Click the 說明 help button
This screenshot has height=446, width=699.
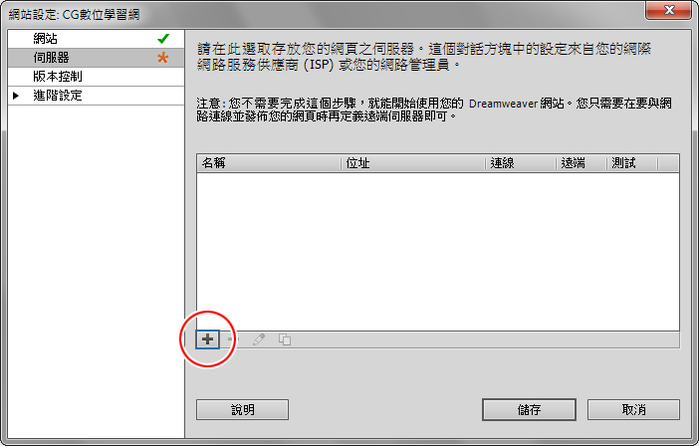(243, 409)
